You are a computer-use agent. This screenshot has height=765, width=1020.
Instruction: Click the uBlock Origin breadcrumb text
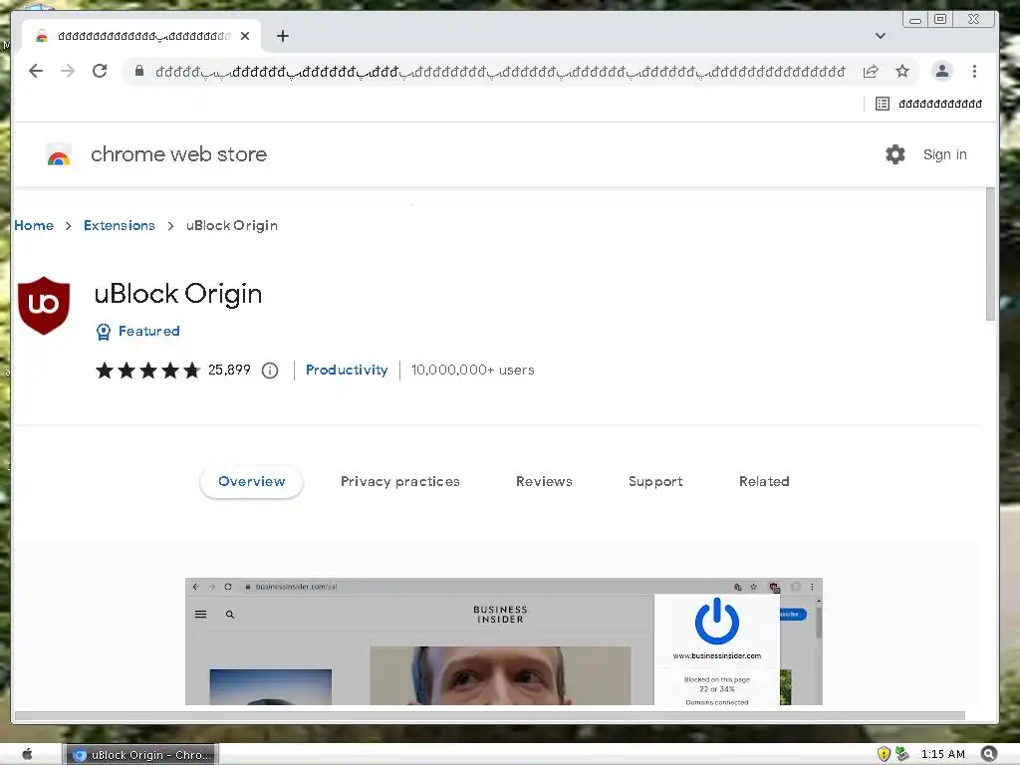click(x=231, y=225)
